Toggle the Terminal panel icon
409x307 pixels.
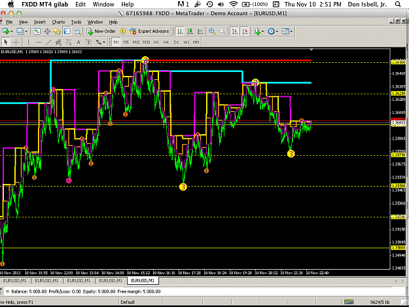[x=67, y=31]
